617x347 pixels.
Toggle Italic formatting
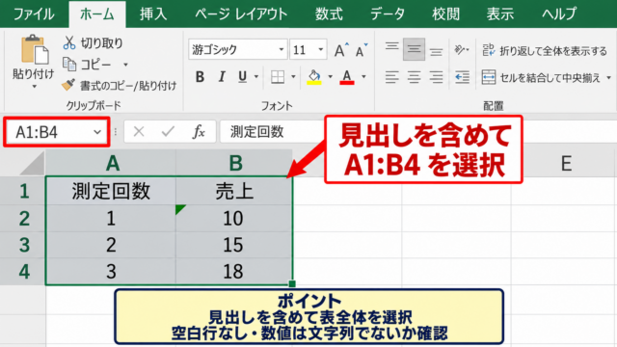222,77
